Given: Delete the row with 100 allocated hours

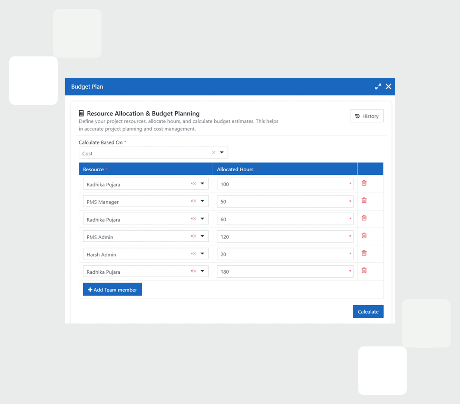Looking at the screenshot, I should (364, 183).
